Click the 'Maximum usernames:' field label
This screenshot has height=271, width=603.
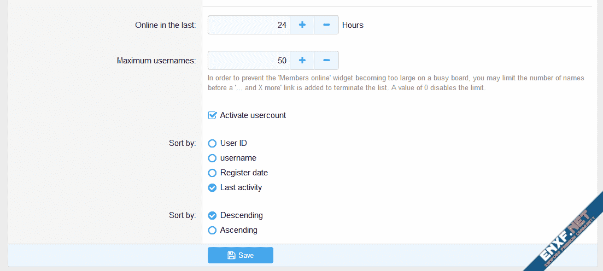coord(156,61)
